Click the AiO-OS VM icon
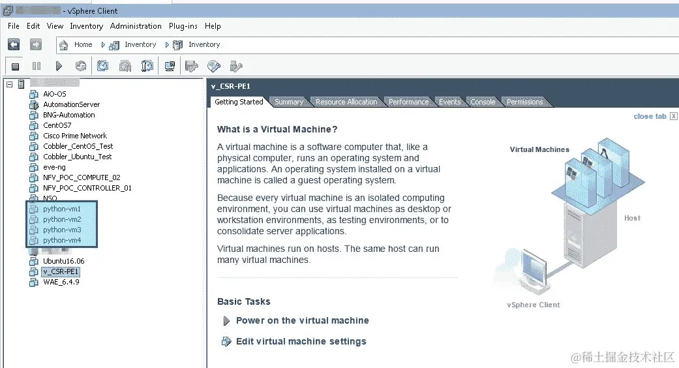 (x=34, y=94)
